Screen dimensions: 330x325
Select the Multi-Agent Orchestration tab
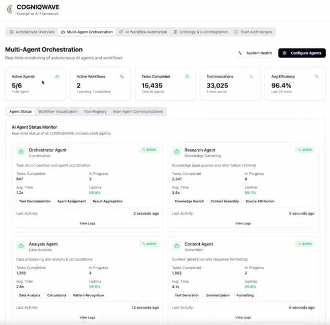[x=87, y=32]
